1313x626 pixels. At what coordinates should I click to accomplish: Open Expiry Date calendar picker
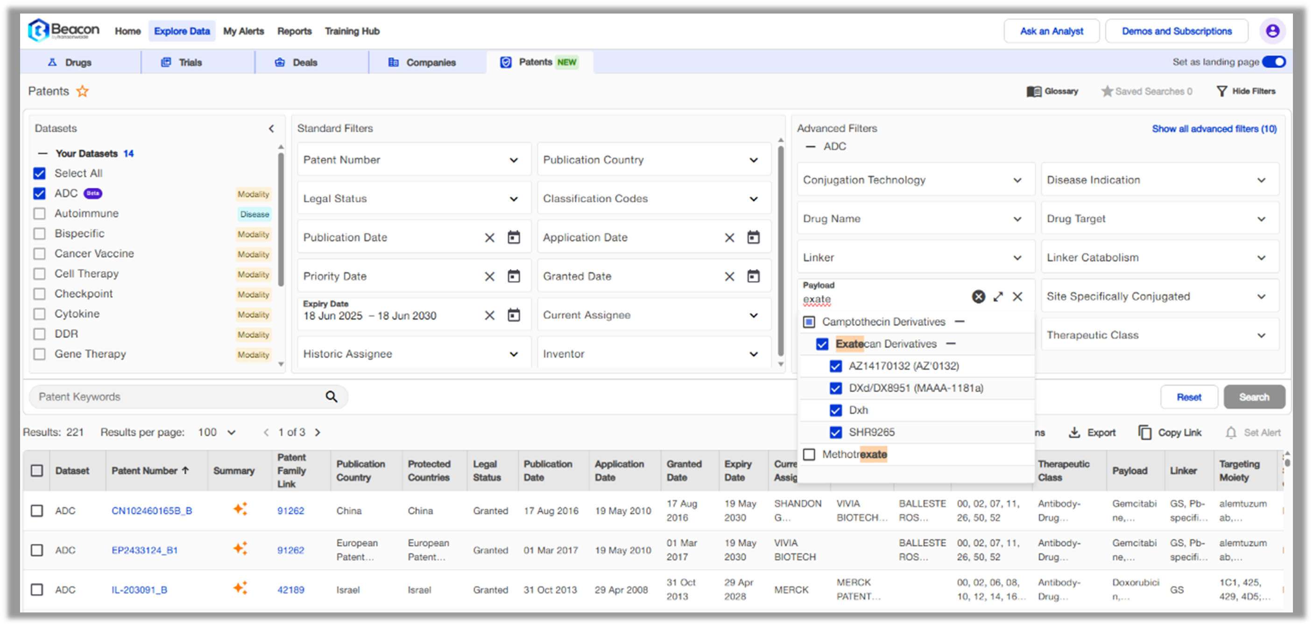(514, 315)
